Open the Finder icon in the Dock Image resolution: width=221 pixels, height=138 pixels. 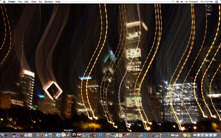[x=2, y=135]
